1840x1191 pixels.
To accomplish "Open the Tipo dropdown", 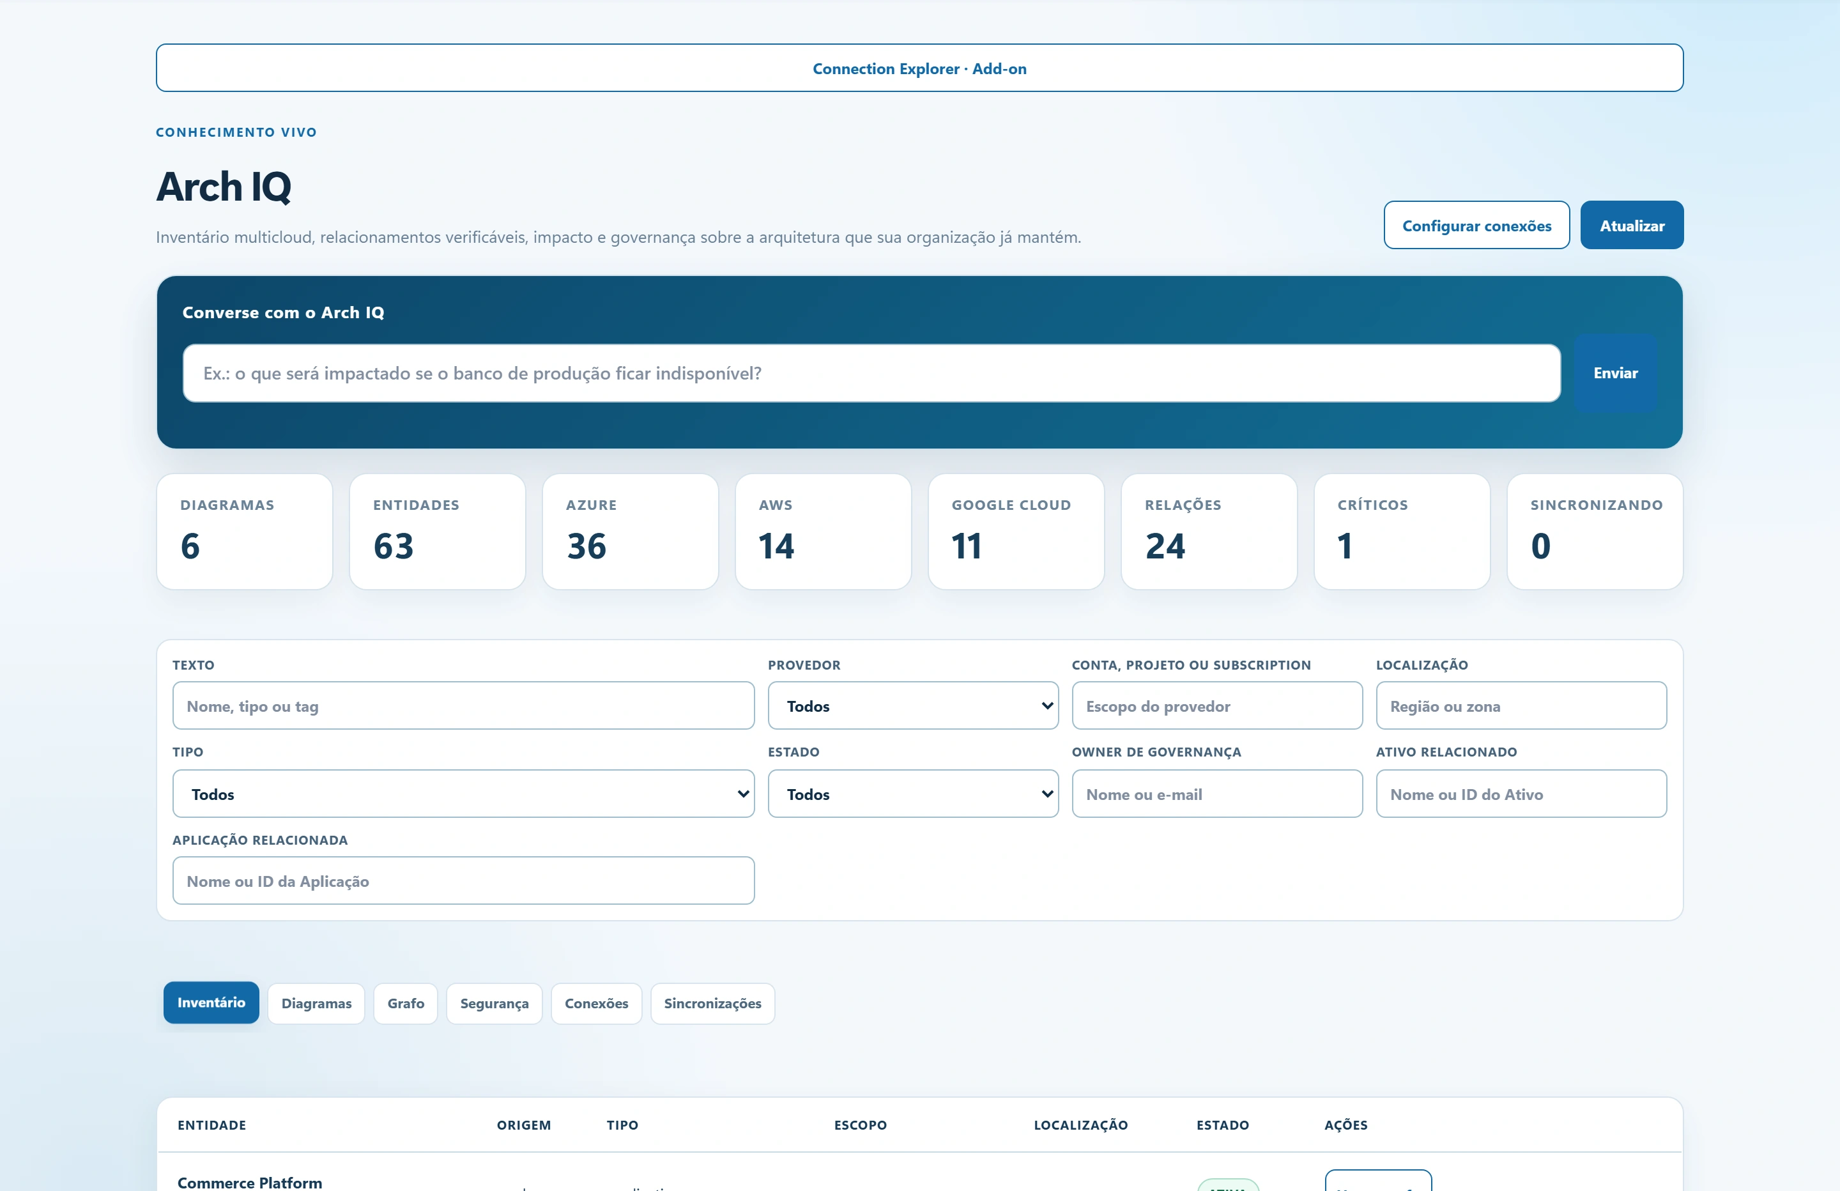I will point(463,794).
